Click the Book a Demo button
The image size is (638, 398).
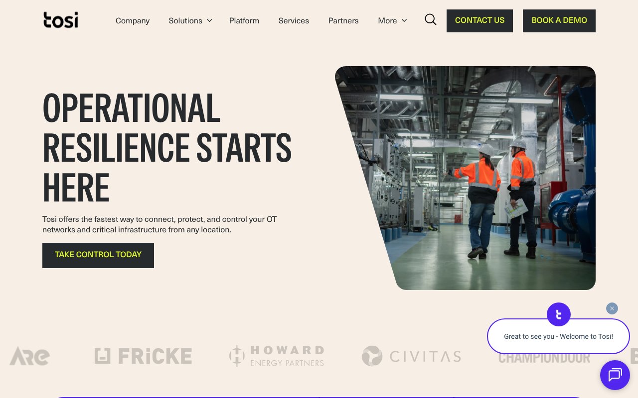click(x=559, y=21)
